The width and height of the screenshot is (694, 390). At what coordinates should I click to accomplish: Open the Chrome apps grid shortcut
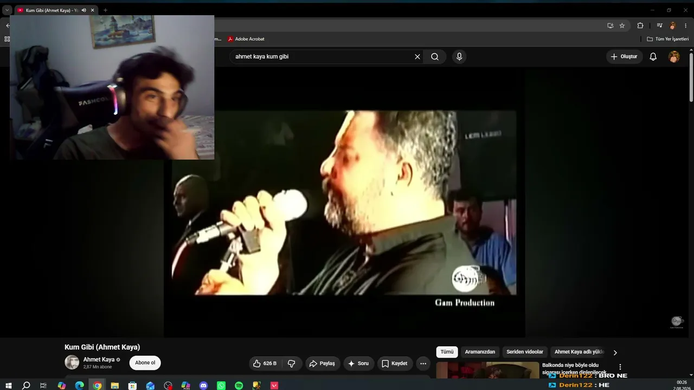(7, 39)
